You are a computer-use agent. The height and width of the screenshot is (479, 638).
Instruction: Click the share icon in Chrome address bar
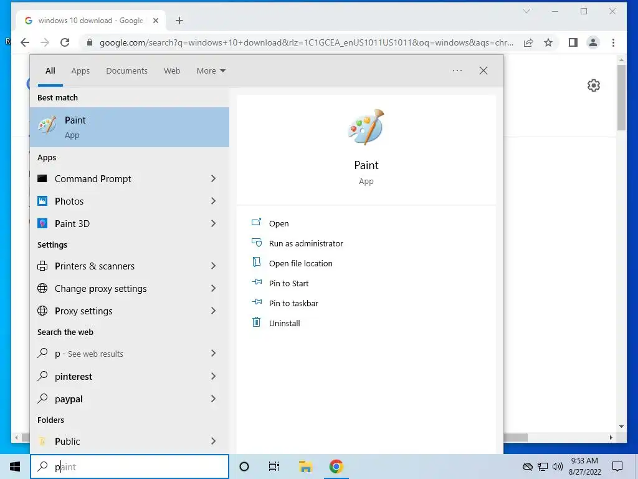[x=528, y=42]
